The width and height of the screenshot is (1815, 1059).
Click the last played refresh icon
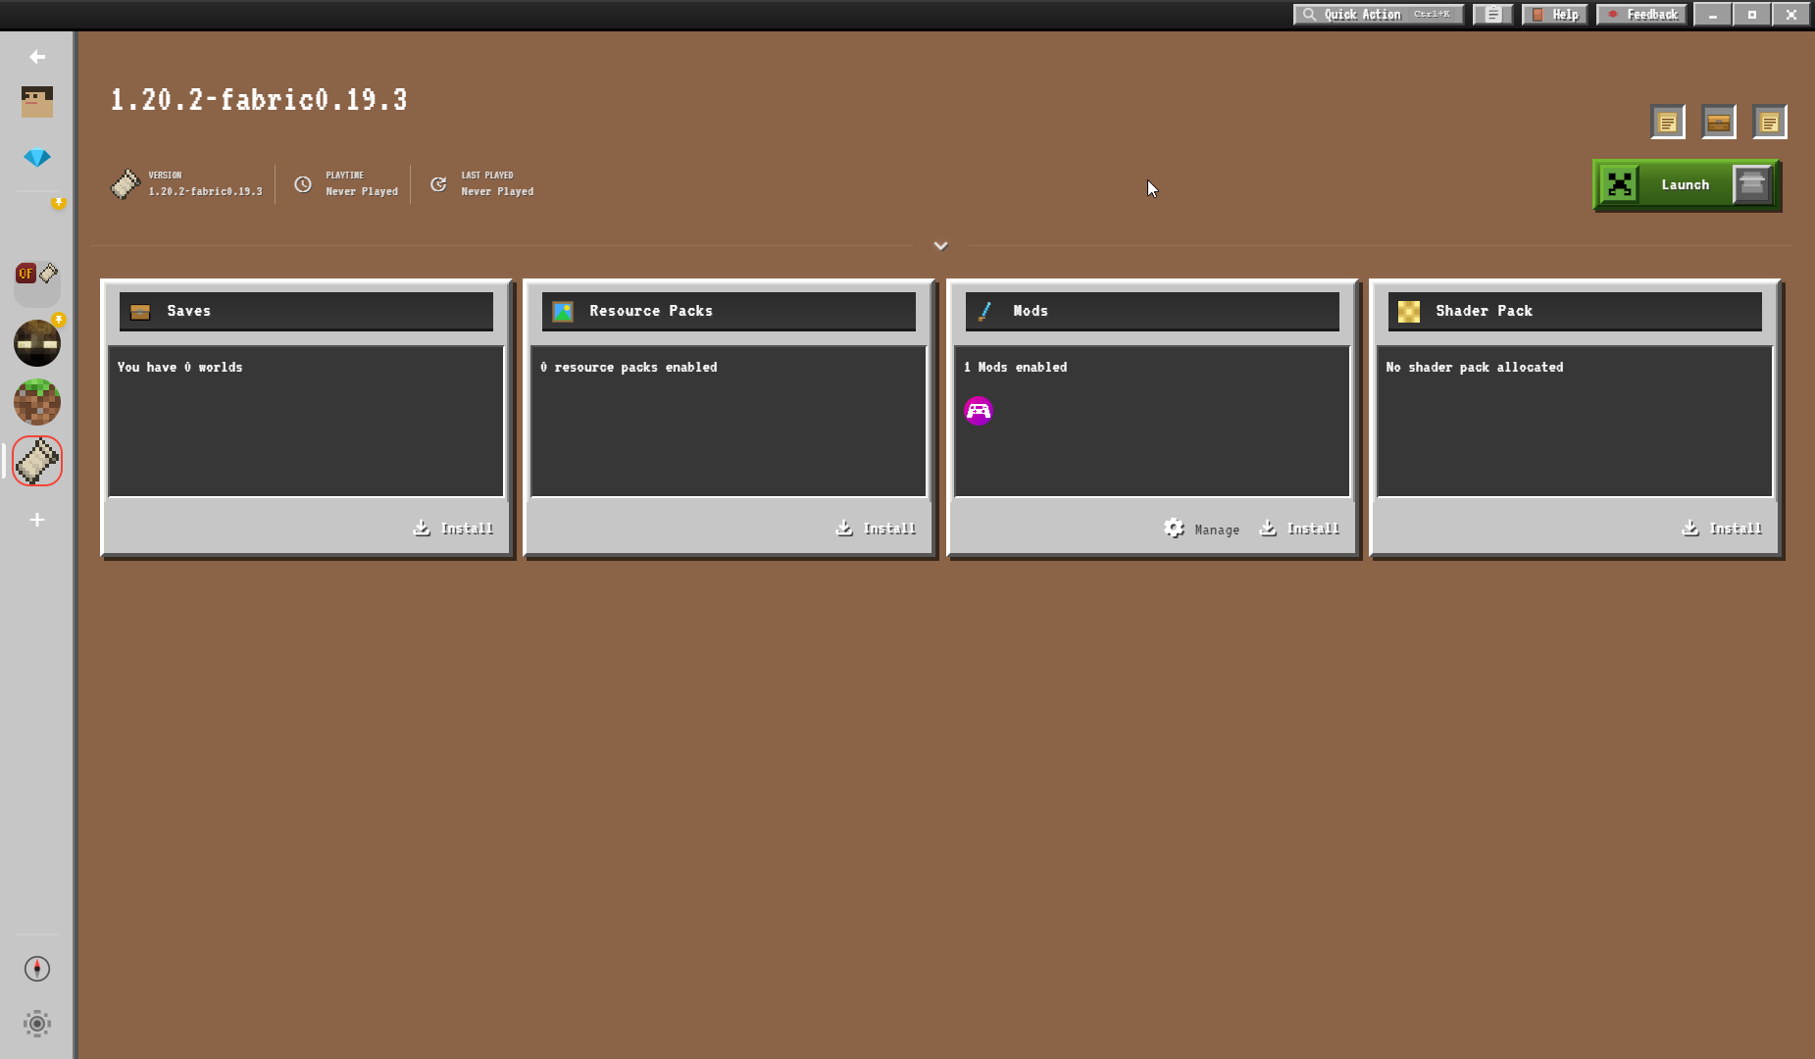pyautogui.click(x=438, y=184)
